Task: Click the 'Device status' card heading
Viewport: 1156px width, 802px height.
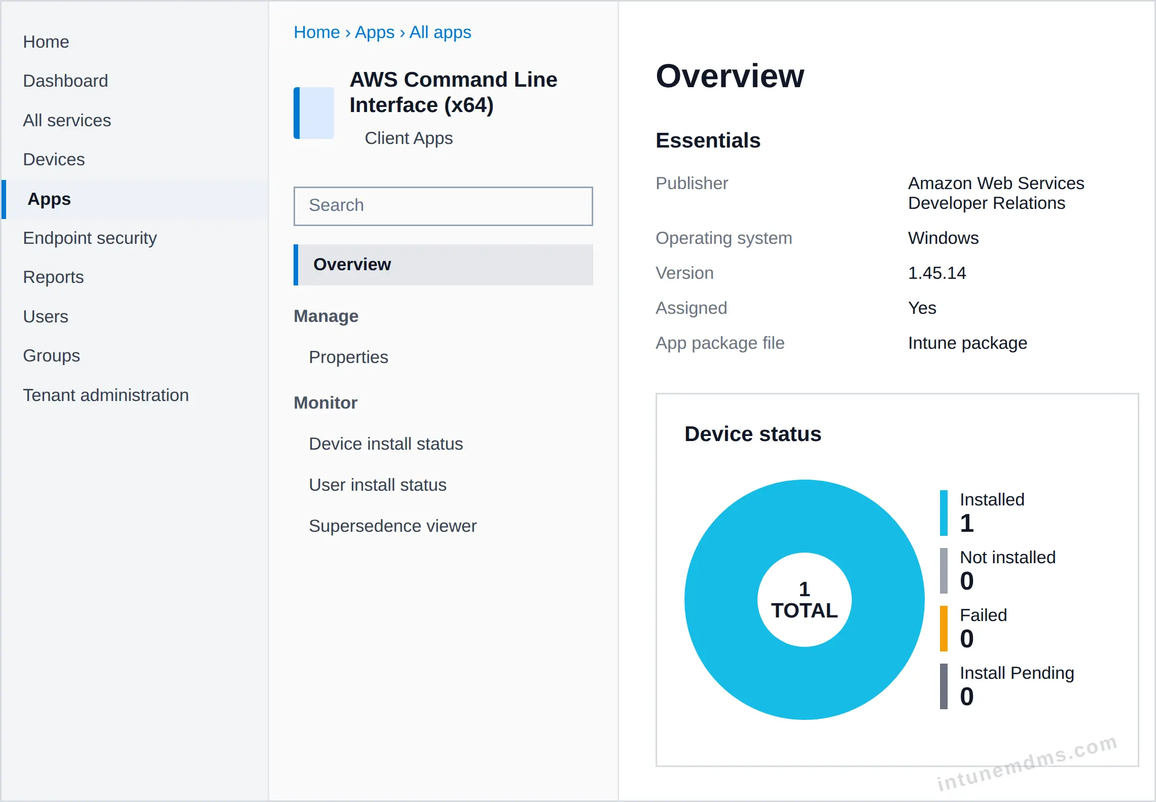Action: pyautogui.click(x=752, y=434)
